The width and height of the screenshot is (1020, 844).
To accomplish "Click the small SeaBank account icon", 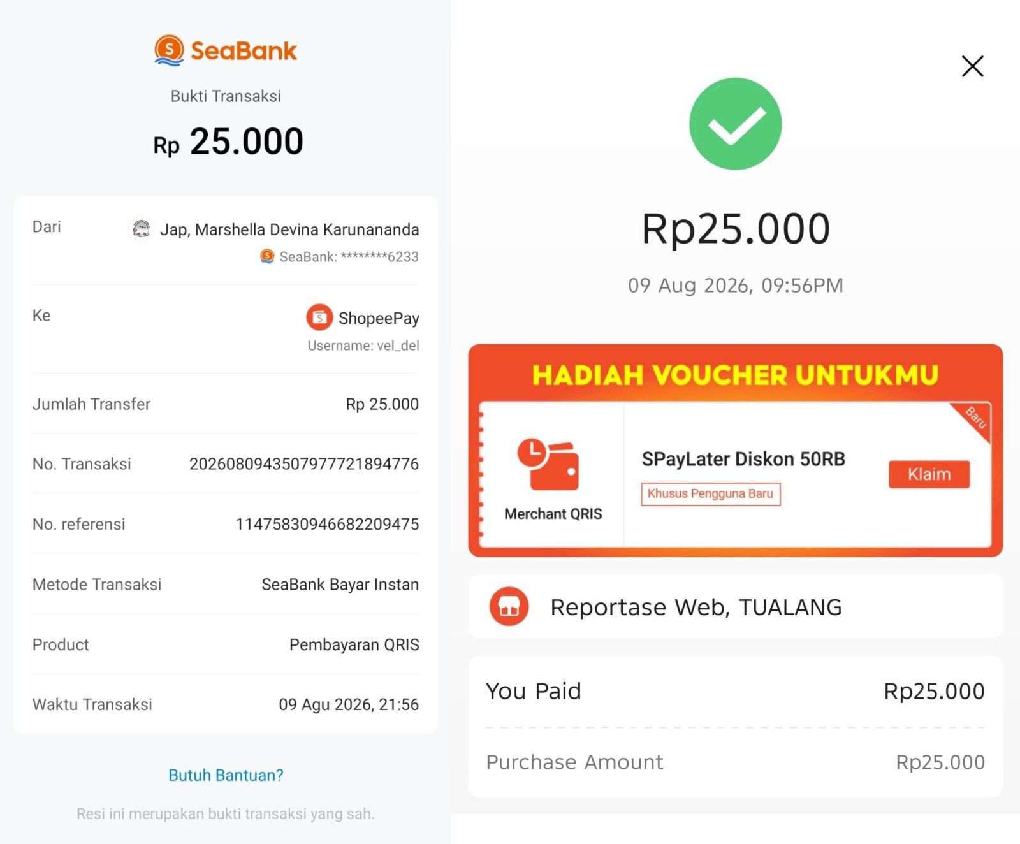I will (267, 256).
